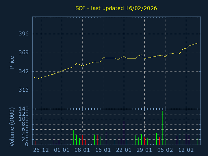
Task: Click the 01-01 date label
Action: [x=62, y=150]
